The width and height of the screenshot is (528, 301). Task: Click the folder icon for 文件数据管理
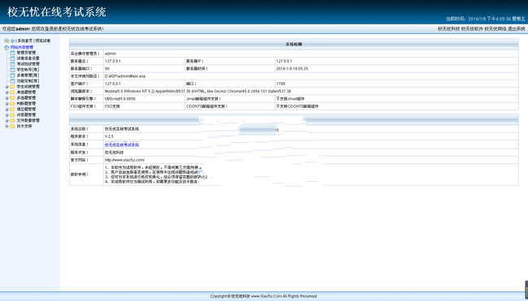click(12, 120)
